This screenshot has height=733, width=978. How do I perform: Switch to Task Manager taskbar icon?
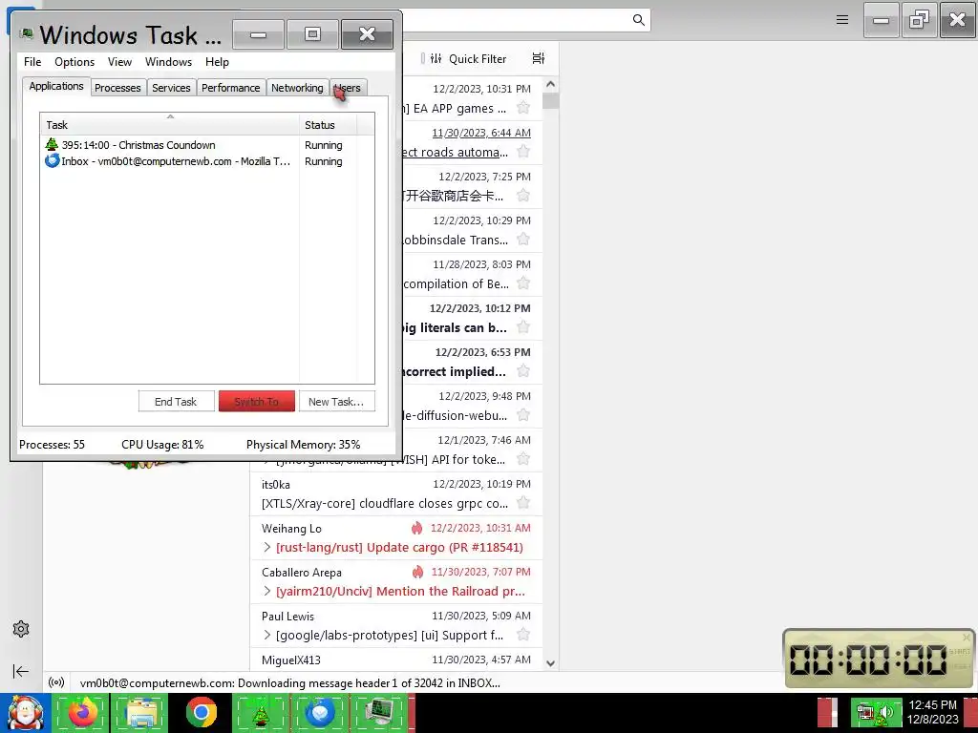pyautogui.click(x=379, y=712)
